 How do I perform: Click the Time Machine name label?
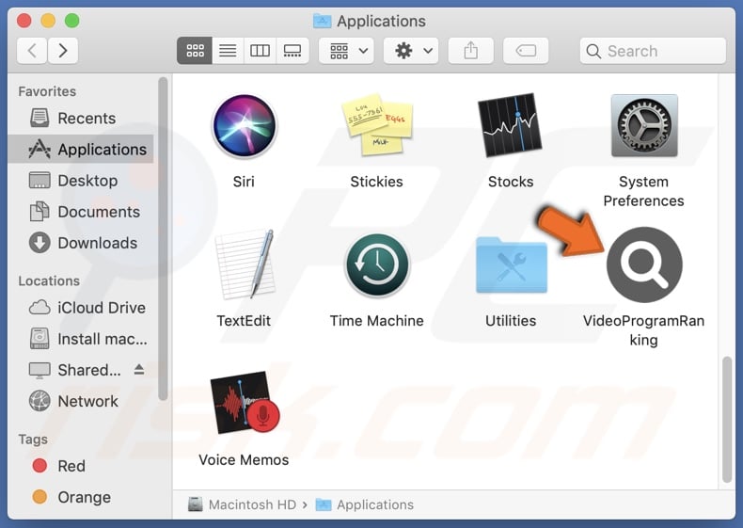[x=377, y=321]
